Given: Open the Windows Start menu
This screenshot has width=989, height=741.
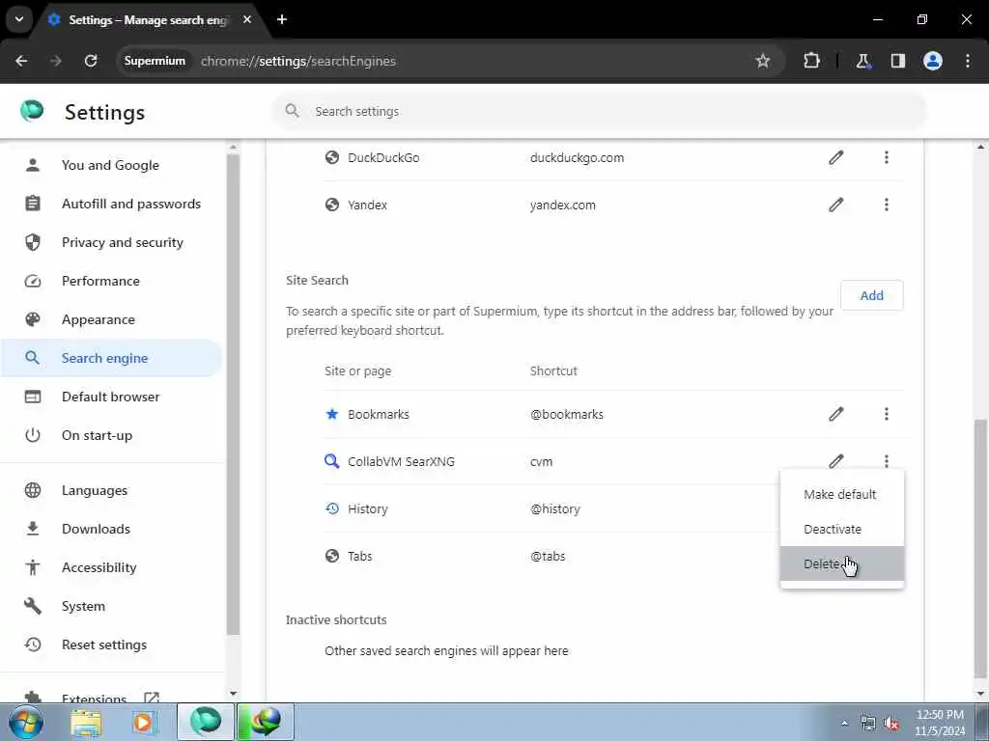Looking at the screenshot, I should [x=24, y=722].
